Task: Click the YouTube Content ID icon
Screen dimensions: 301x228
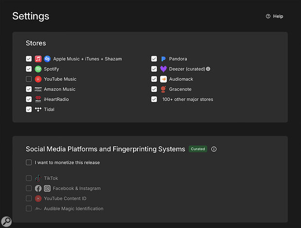Action: tap(38, 198)
